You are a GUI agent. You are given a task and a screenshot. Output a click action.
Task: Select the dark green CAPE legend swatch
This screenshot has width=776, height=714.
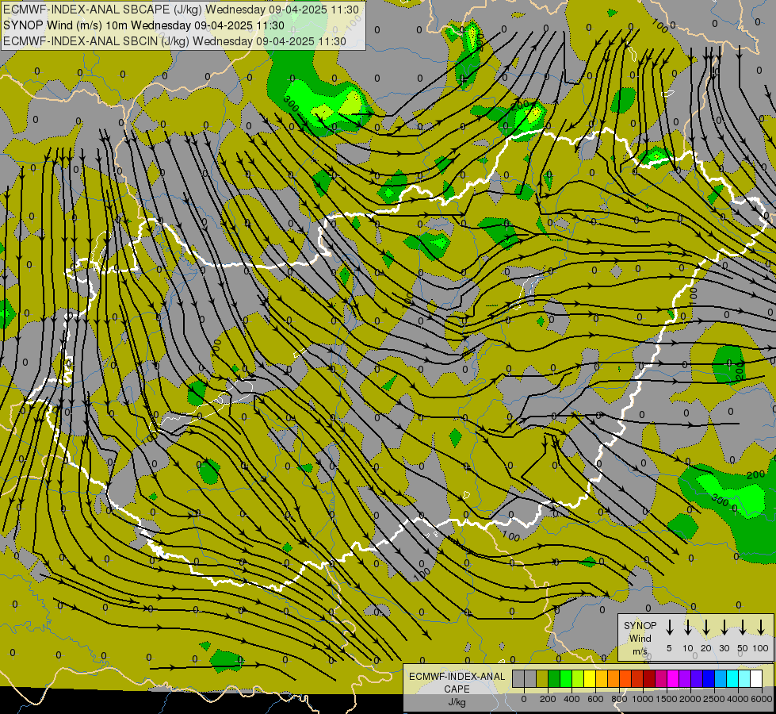[x=554, y=679]
